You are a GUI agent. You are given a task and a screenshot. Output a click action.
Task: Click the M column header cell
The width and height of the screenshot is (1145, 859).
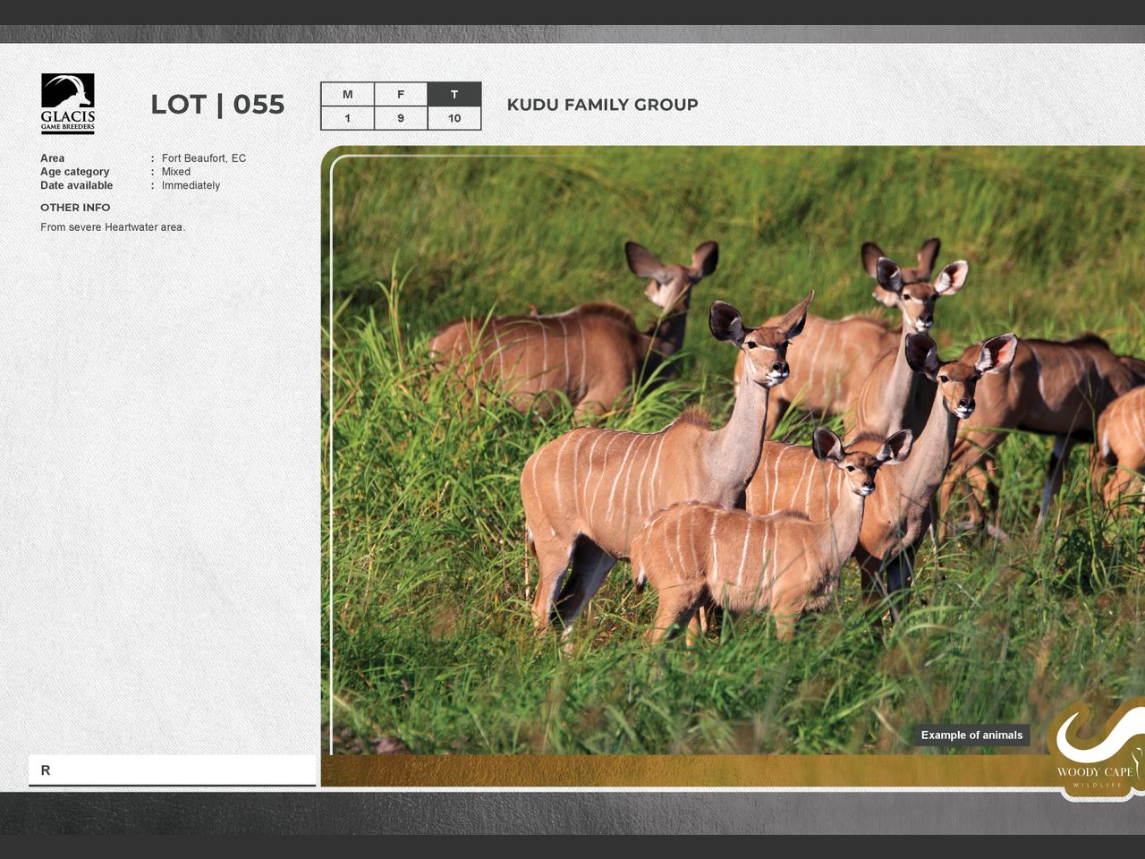[x=347, y=94]
